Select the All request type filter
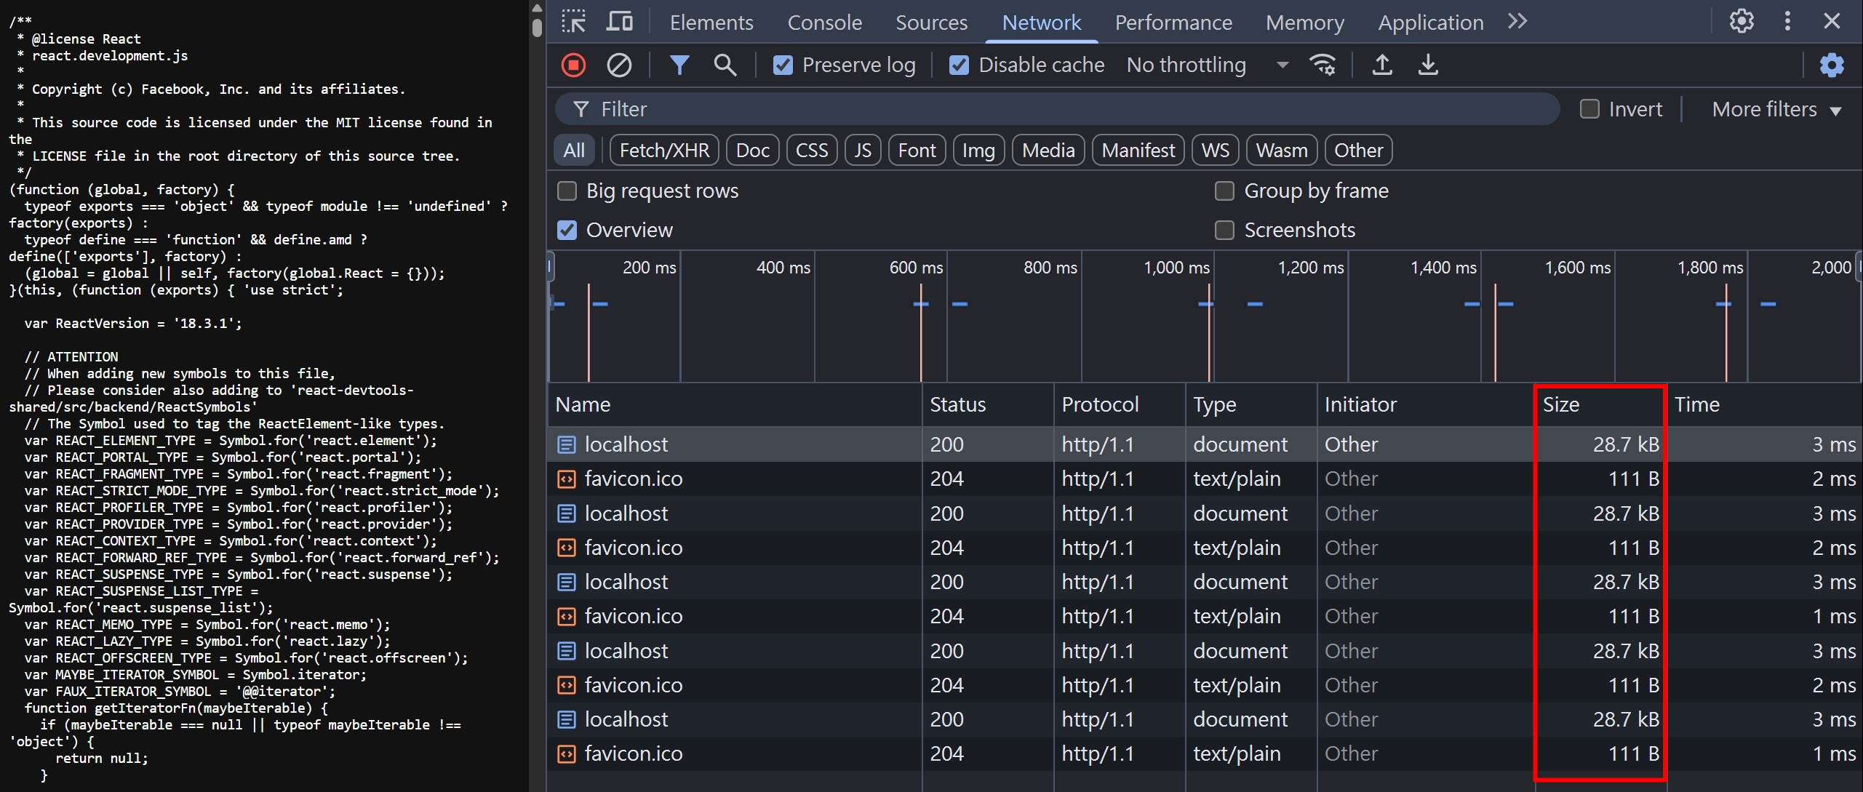This screenshot has height=792, width=1863. click(574, 151)
